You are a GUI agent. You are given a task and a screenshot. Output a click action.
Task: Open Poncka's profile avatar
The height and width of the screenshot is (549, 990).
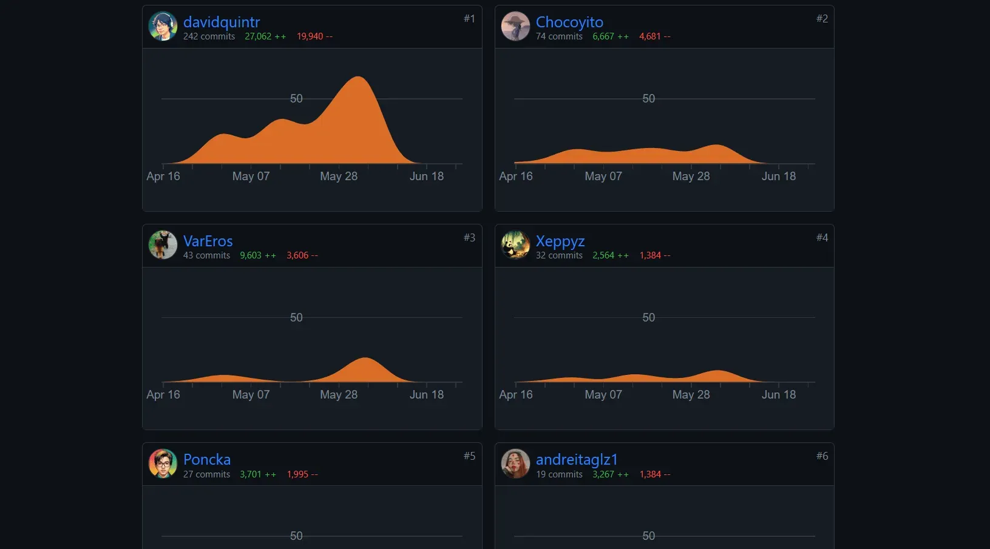click(x=163, y=464)
